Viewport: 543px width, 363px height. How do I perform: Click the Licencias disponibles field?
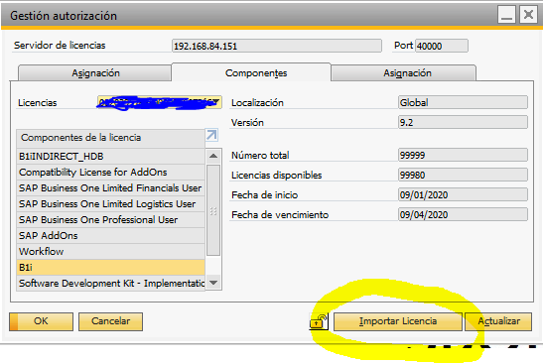(x=463, y=175)
